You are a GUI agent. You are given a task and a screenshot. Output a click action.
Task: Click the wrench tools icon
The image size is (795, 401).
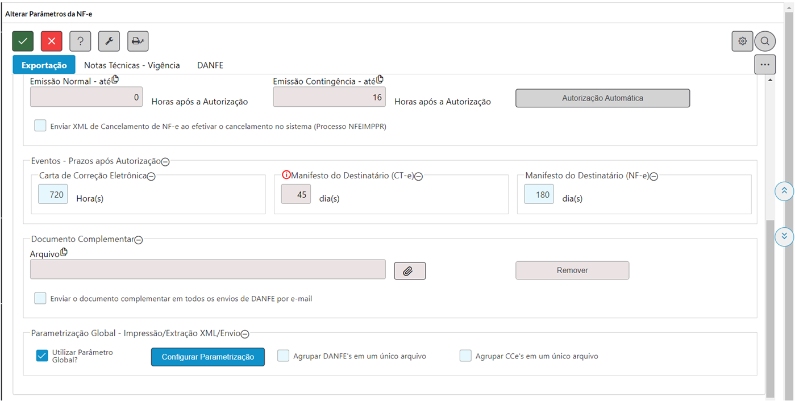click(x=109, y=41)
